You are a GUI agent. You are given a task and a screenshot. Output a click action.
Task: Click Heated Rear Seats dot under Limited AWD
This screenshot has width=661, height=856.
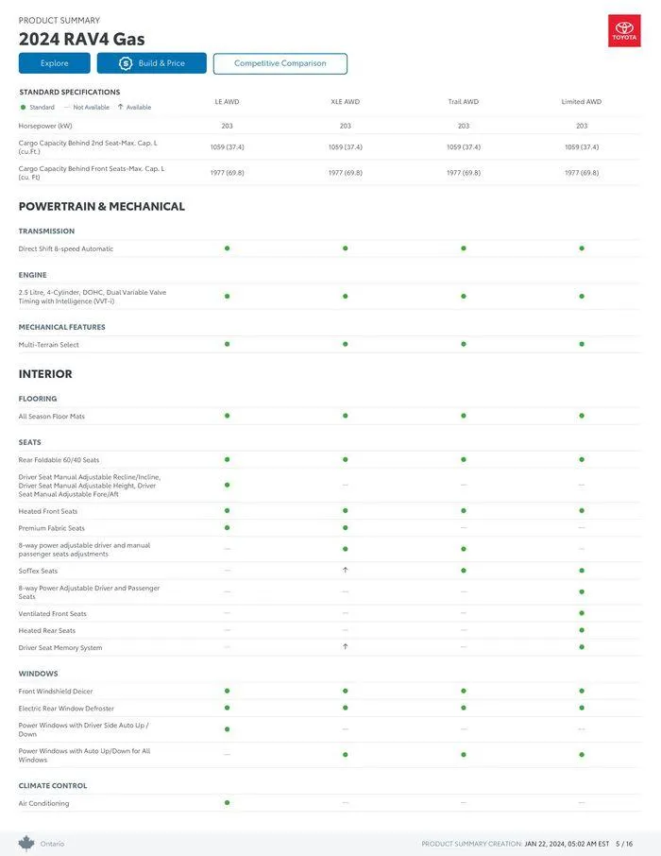(x=582, y=630)
